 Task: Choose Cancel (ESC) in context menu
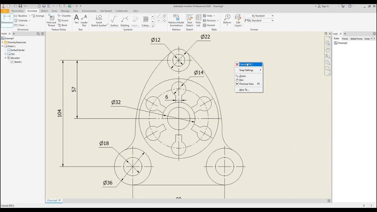click(248, 64)
